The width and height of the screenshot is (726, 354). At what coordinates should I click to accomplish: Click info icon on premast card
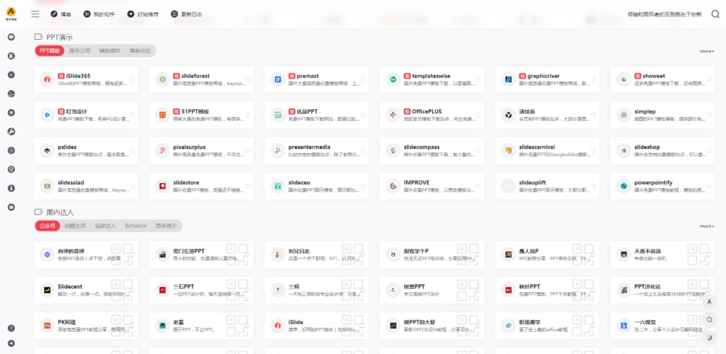362,79
